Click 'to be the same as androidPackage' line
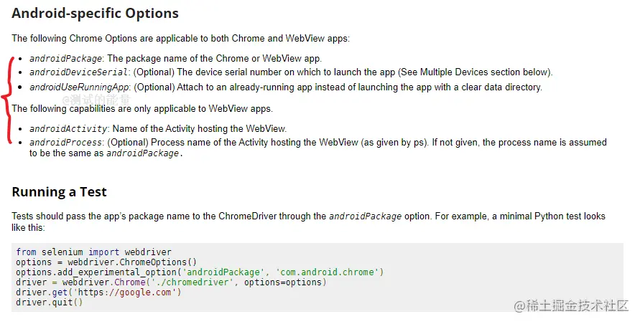The width and height of the screenshot is (640, 324). [x=106, y=153]
